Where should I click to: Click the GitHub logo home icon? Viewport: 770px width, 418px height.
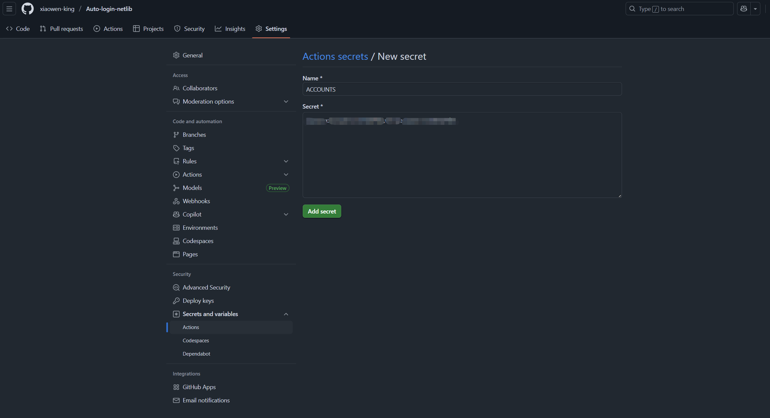point(28,9)
